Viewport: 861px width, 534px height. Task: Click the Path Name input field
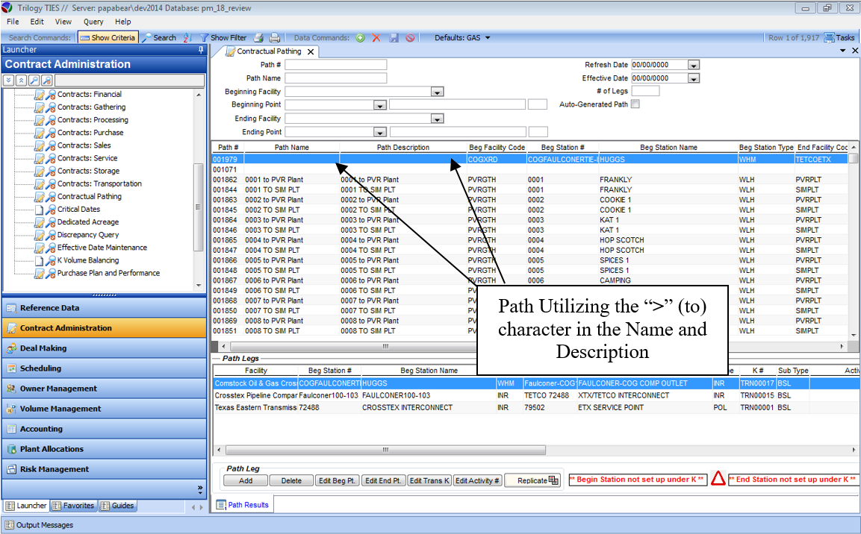click(x=335, y=78)
